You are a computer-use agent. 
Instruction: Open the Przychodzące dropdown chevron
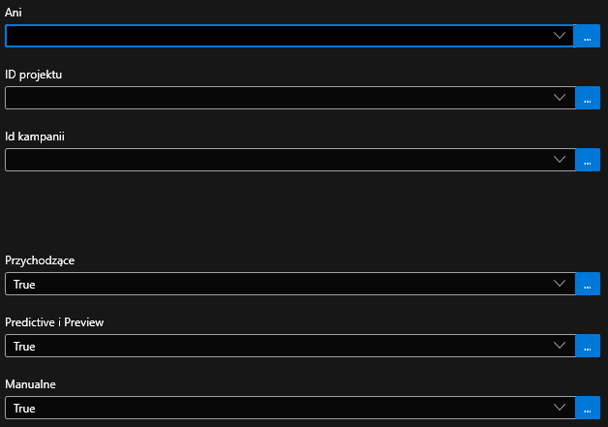click(x=560, y=284)
